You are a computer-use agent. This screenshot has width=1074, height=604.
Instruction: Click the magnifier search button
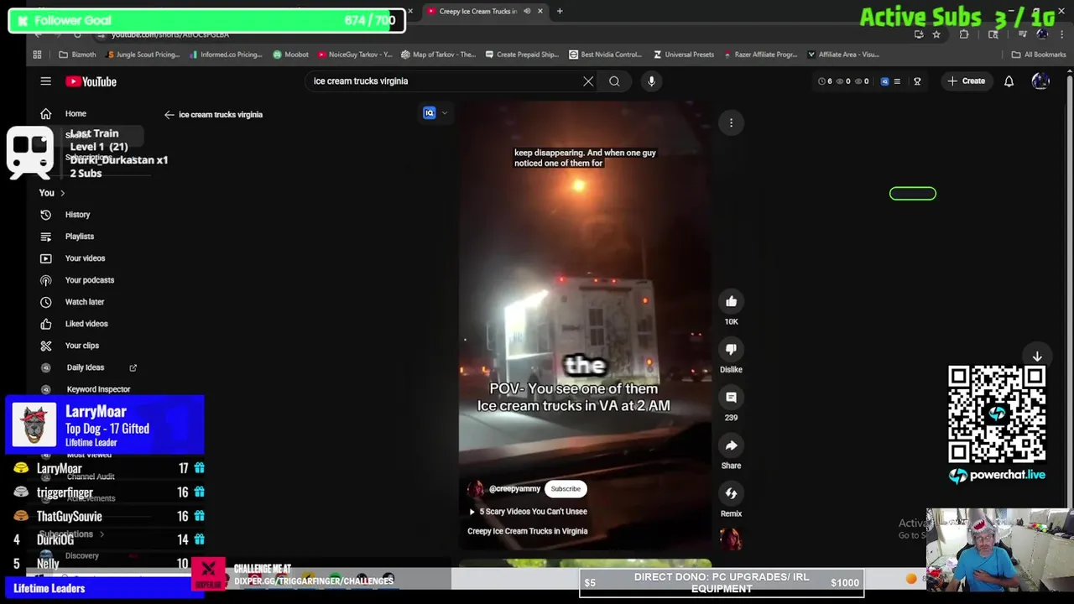614,81
